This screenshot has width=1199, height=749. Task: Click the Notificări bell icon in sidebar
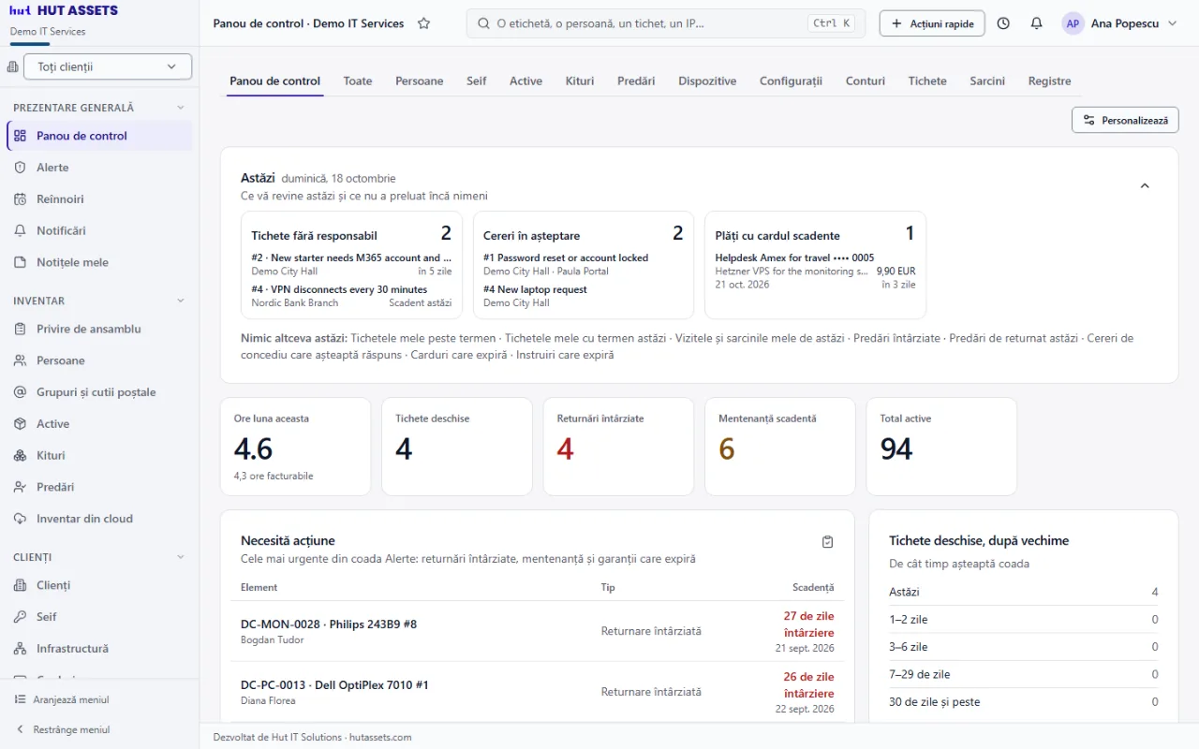20,231
